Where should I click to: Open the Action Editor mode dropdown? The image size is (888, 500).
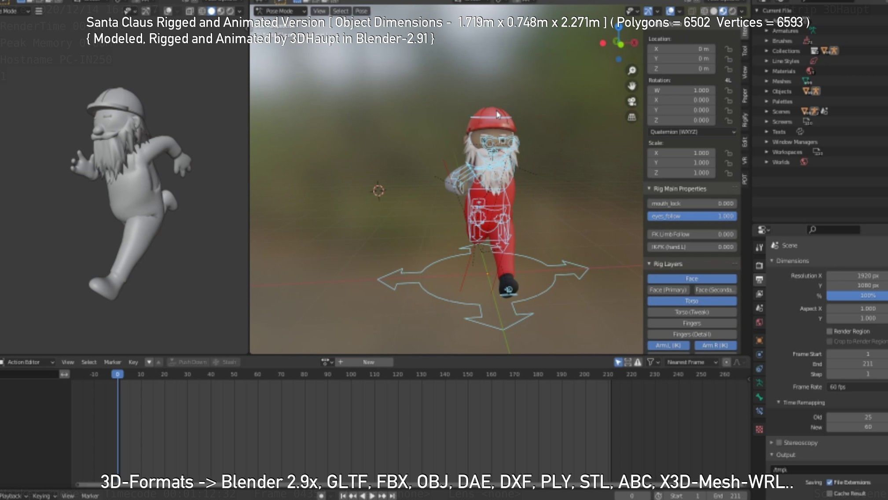click(x=27, y=362)
